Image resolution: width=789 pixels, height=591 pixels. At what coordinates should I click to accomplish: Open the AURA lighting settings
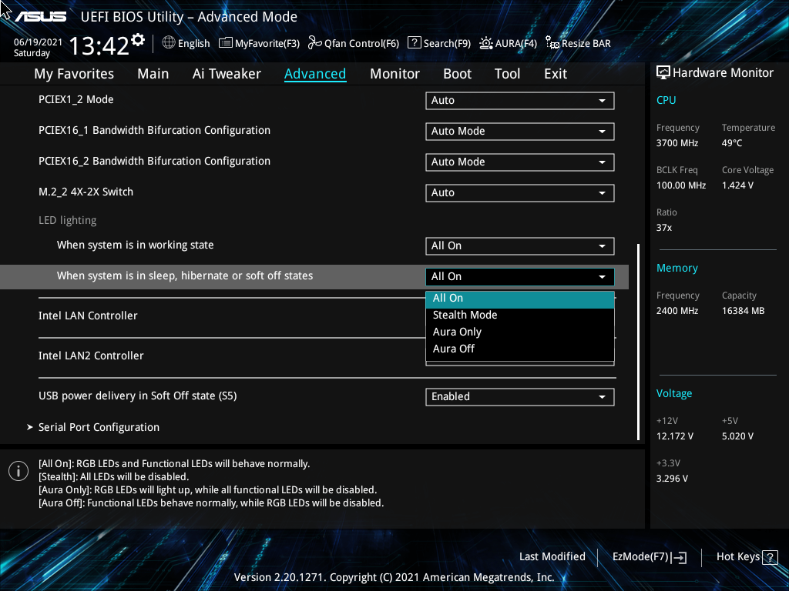(x=508, y=43)
